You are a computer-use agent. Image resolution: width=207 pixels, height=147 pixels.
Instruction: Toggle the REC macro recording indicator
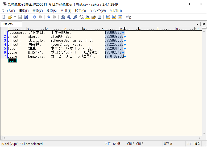[x=189, y=144]
